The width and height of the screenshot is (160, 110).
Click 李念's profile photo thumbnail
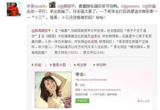[x=53, y=90]
